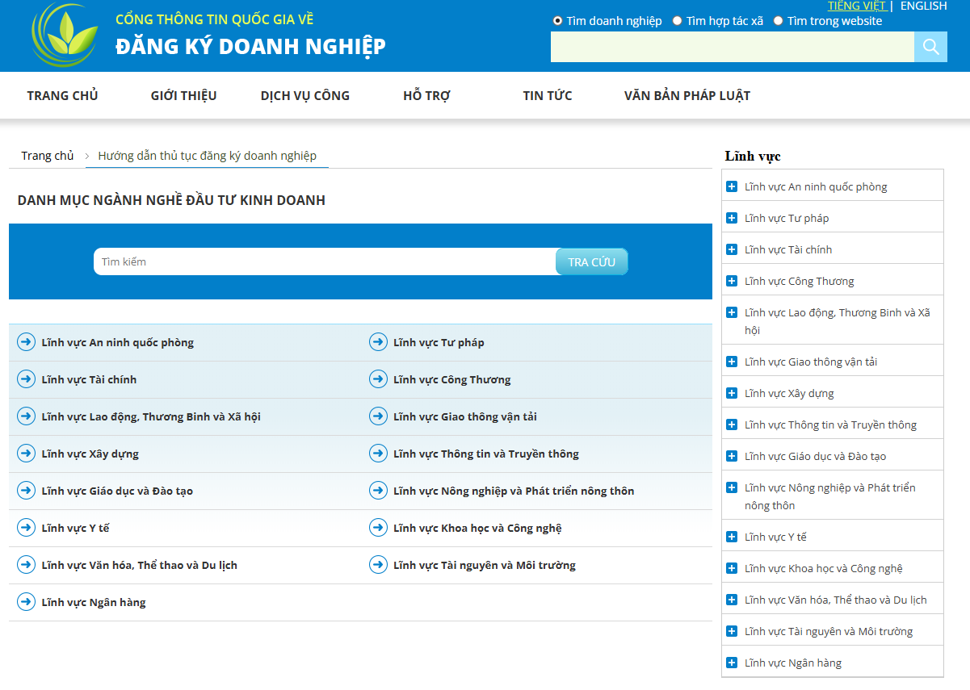Click arrow icon next to Lĩnh vực Tư pháp
The width and height of the screenshot is (970, 690).
click(378, 342)
